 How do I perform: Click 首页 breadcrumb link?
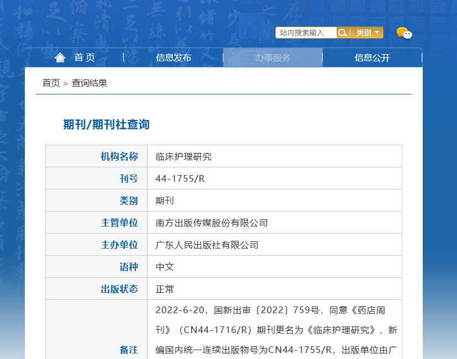tap(51, 83)
